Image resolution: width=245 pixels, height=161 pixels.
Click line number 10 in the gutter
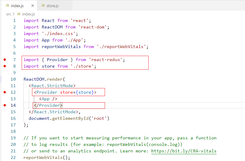click(x=13, y=79)
